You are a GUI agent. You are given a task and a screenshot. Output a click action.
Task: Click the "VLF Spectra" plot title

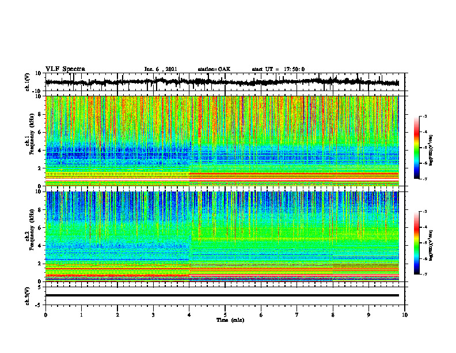click(x=65, y=69)
